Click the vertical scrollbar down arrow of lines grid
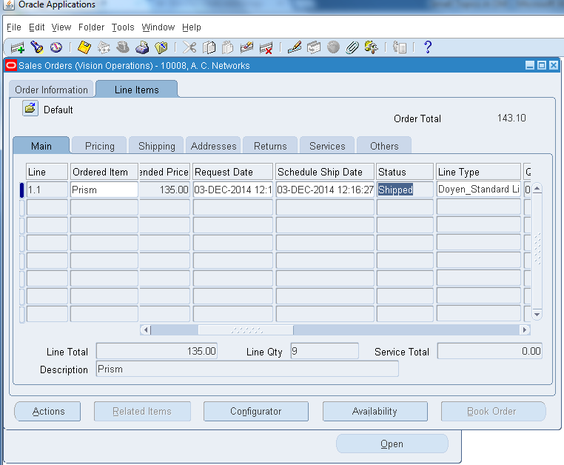Screen dimensions: 564x465 tap(537, 314)
